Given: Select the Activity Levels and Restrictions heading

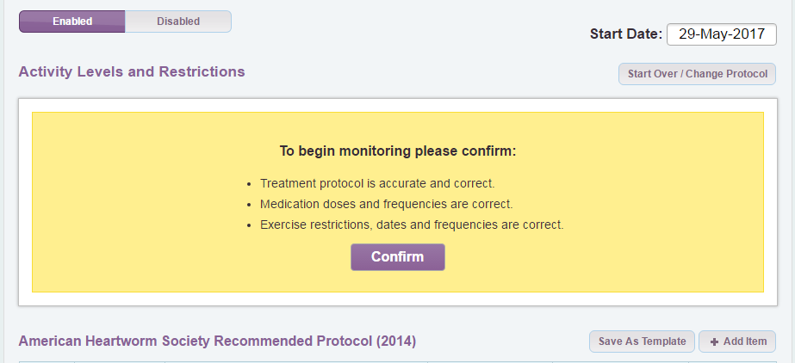Looking at the screenshot, I should [x=132, y=72].
